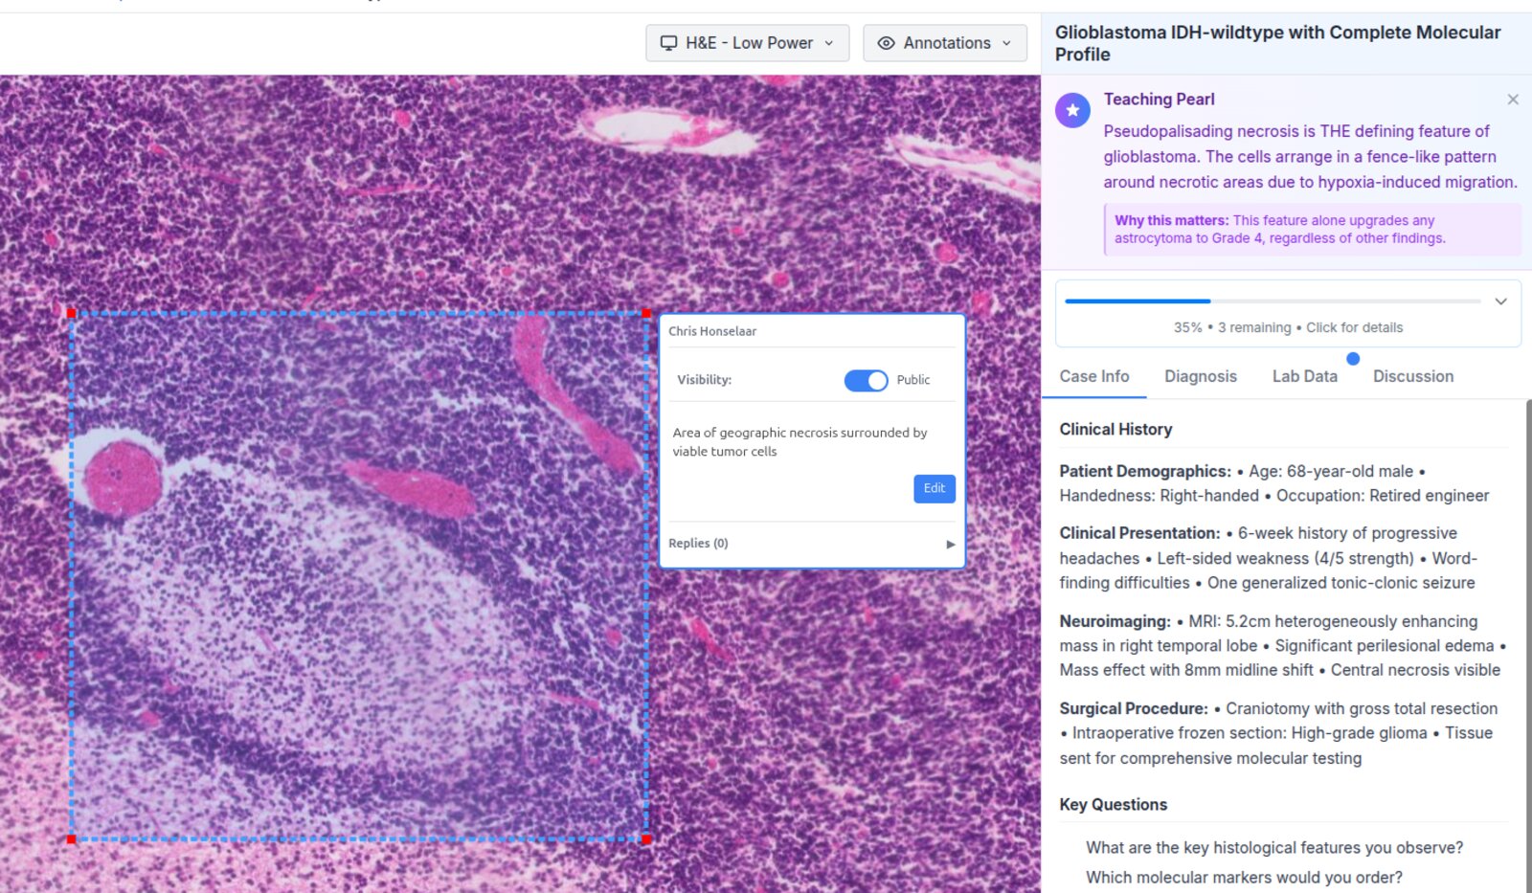Switch to the Diagnosis tab

point(1200,376)
